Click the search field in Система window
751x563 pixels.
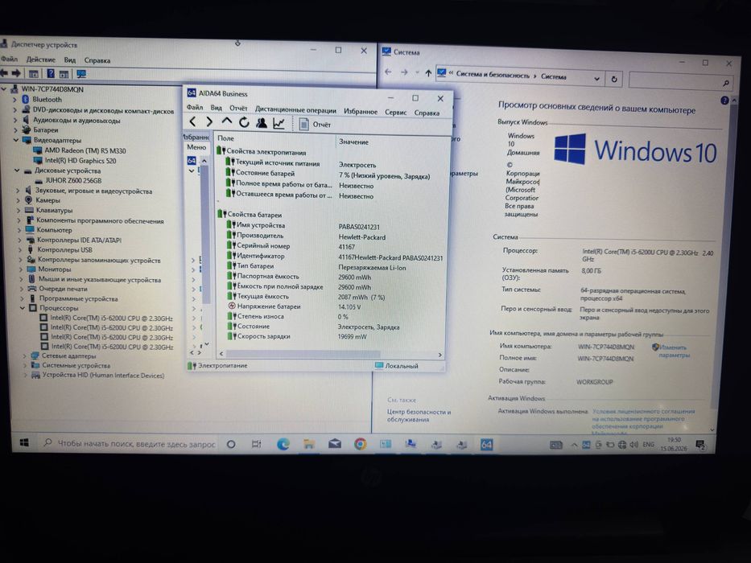pyautogui.click(x=680, y=82)
